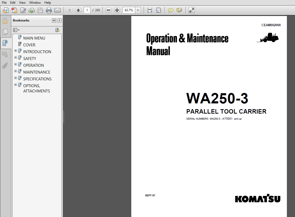This screenshot has height=217, width=295.
Task: Enter read mode with the expand arrows icon
Action: (191, 10)
